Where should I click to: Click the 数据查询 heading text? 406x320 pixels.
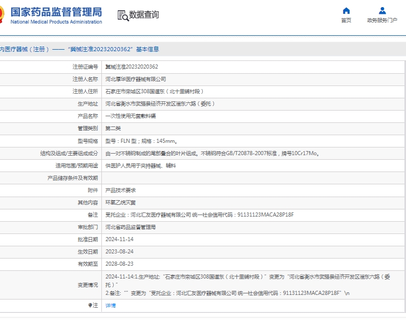[x=144, y=15]
